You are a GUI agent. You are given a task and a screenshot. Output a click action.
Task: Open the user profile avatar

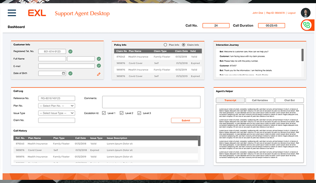[305, 13]
